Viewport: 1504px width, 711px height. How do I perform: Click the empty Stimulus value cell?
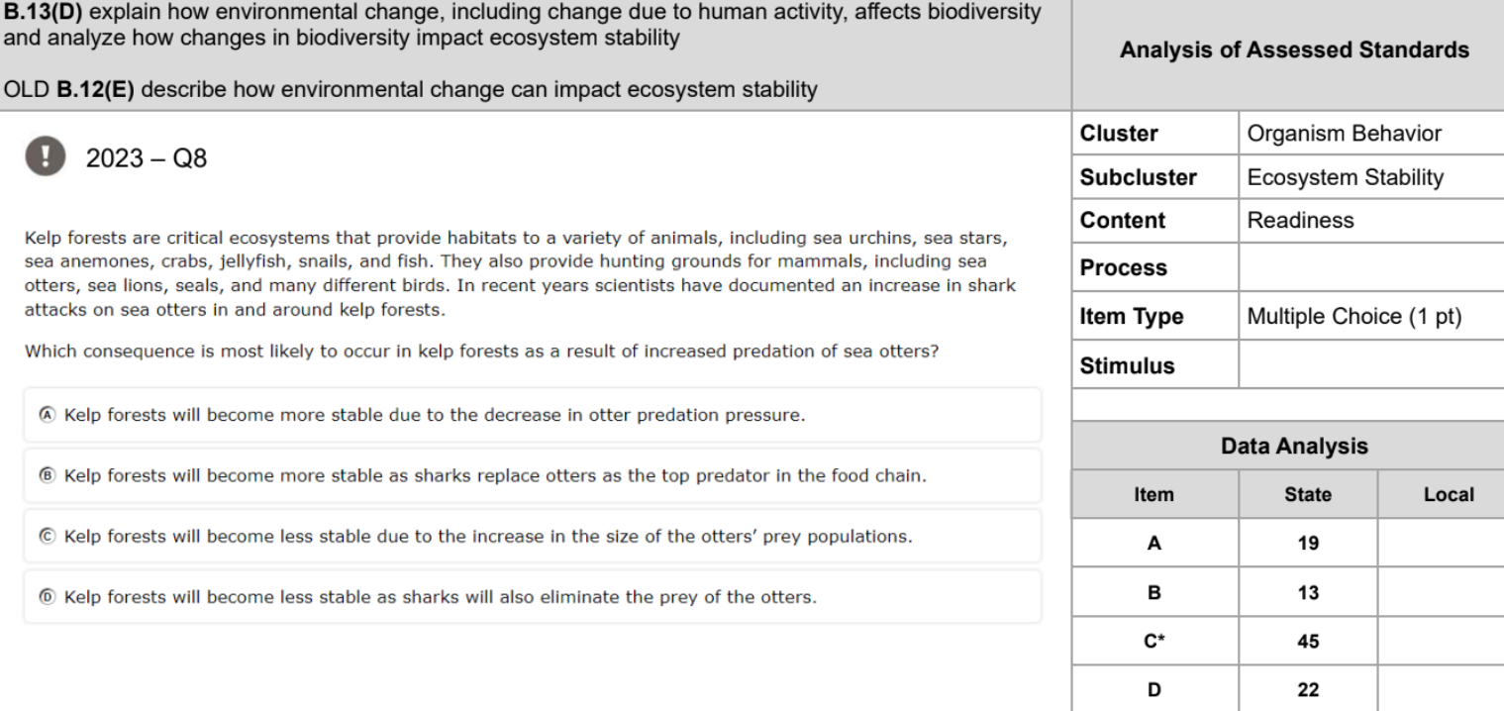(x=1371, y=365)
